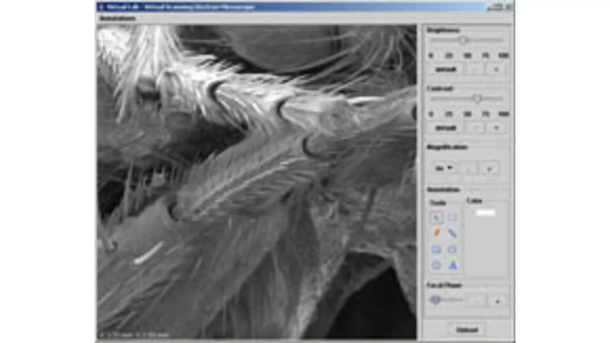This screenshot has height=343, width=610.
Task: Choose the rectangle shape annotation tool
Action: point(452,248)
